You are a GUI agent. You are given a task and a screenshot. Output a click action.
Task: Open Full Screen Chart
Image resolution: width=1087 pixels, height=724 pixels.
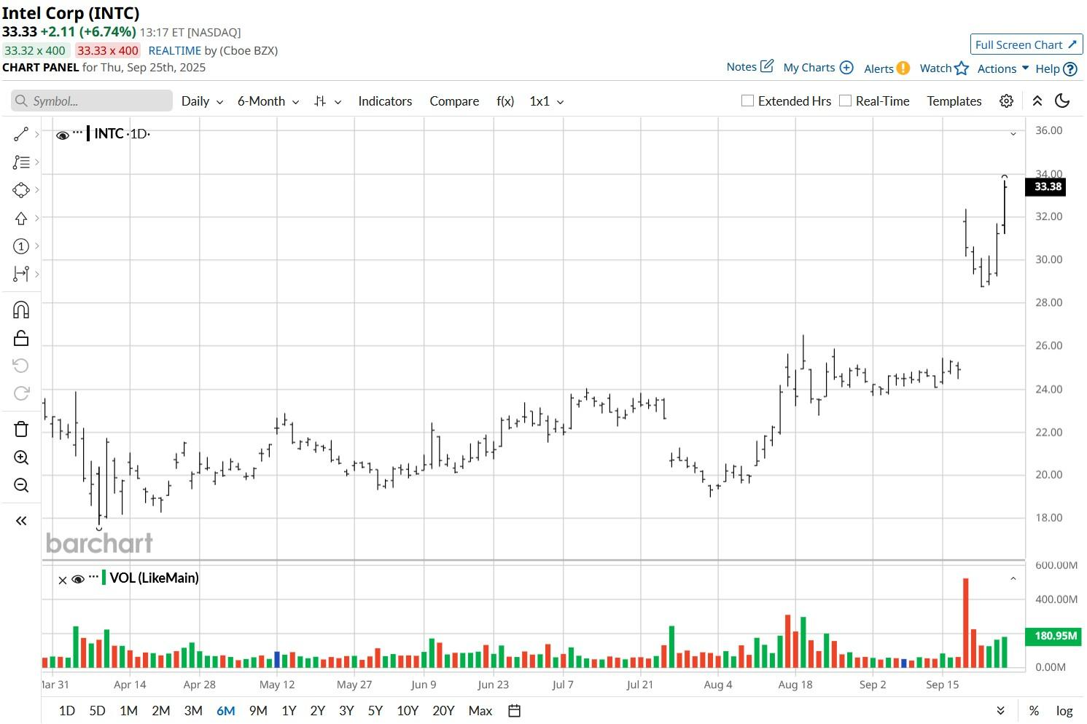tap(1026, 44)
